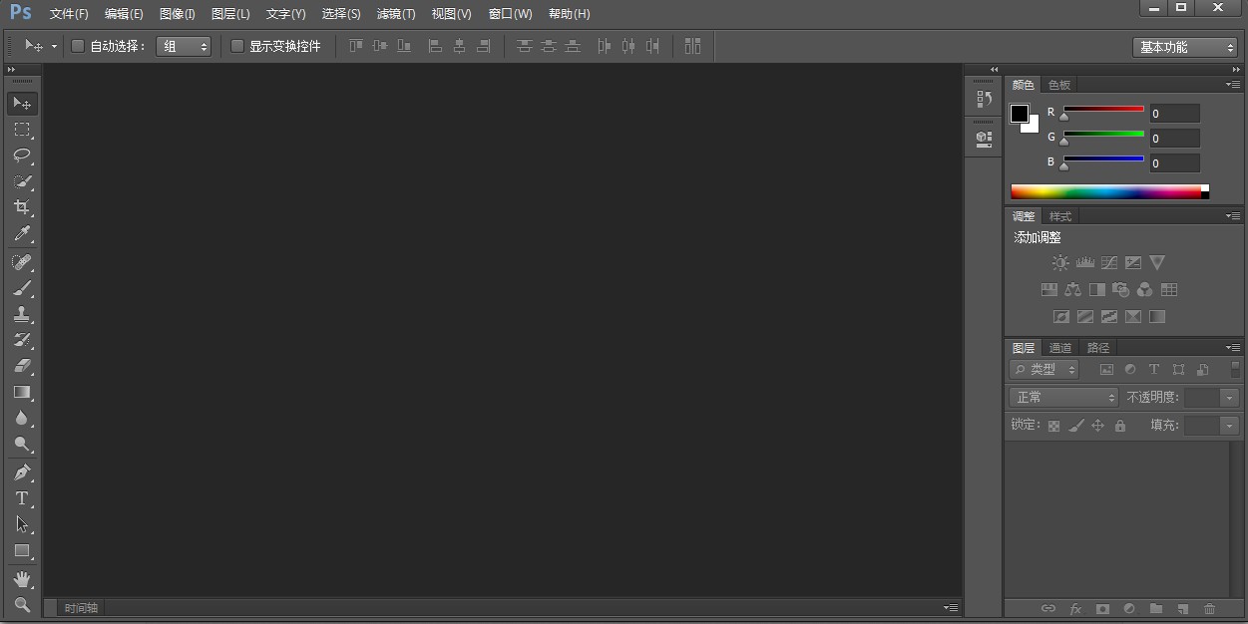Select the Zoom tool

(x=22, y=604)
